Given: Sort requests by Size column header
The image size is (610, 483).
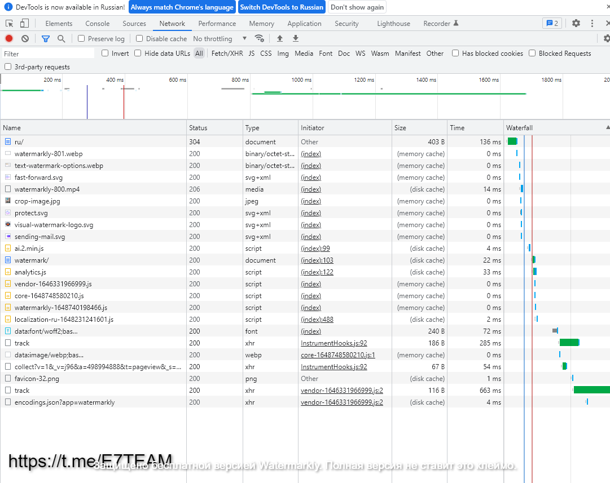Looking at the screenshot, I should [419, 127].
